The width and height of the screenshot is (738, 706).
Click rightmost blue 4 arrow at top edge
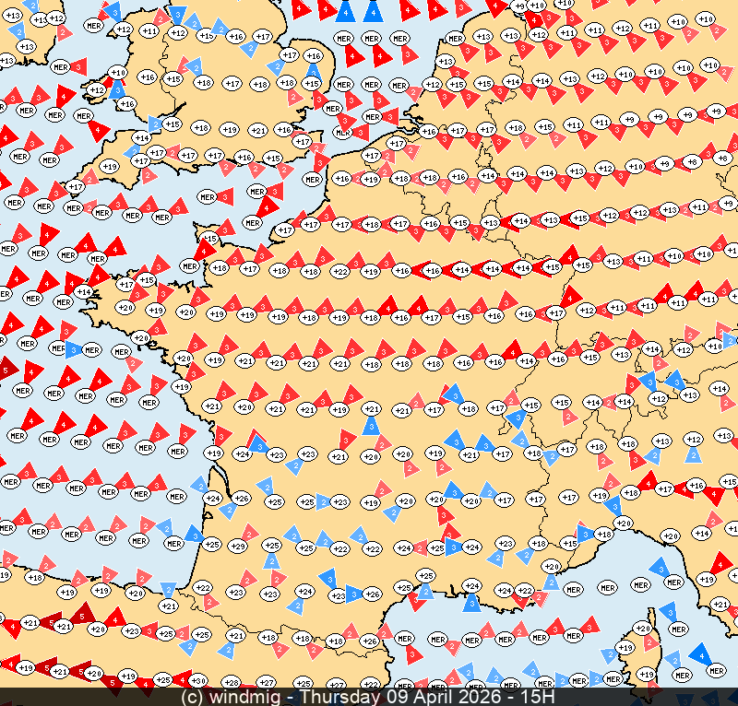[372, 12]
